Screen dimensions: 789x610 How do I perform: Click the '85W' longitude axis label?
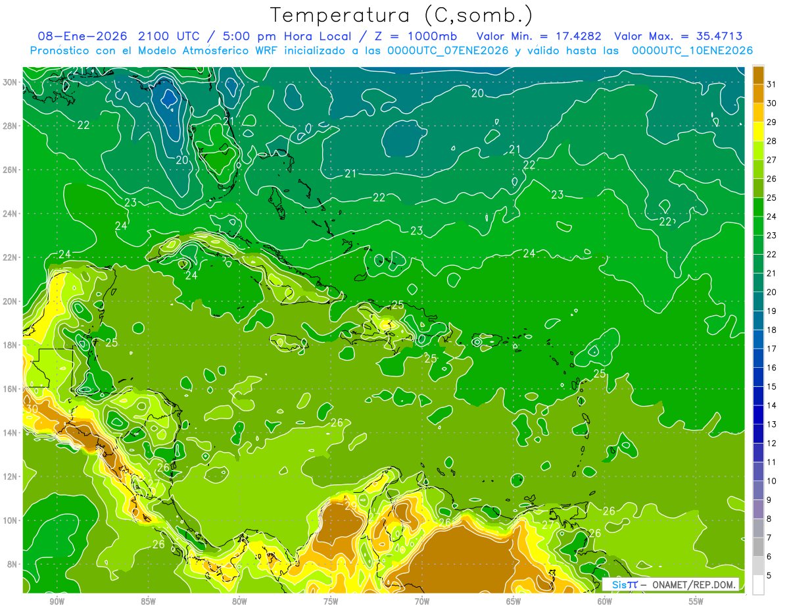(x=149, y=601)
